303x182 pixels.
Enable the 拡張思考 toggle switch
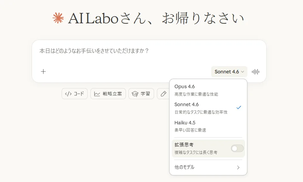point(237,148)
